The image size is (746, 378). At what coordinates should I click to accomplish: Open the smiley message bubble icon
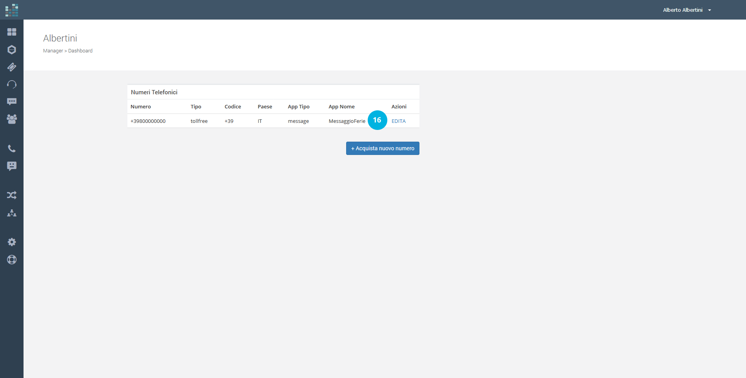(x=12, y=166)
